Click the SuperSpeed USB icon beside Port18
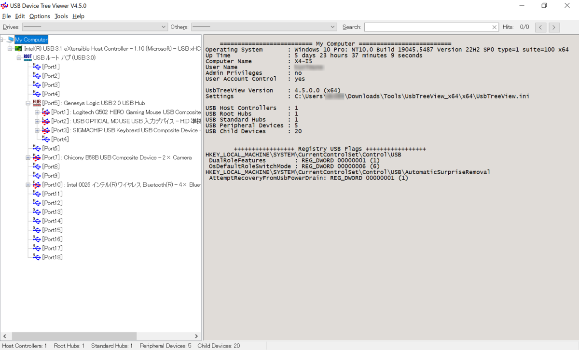The width and height of the screenshot is (579, 350). (x=37, y=257)
